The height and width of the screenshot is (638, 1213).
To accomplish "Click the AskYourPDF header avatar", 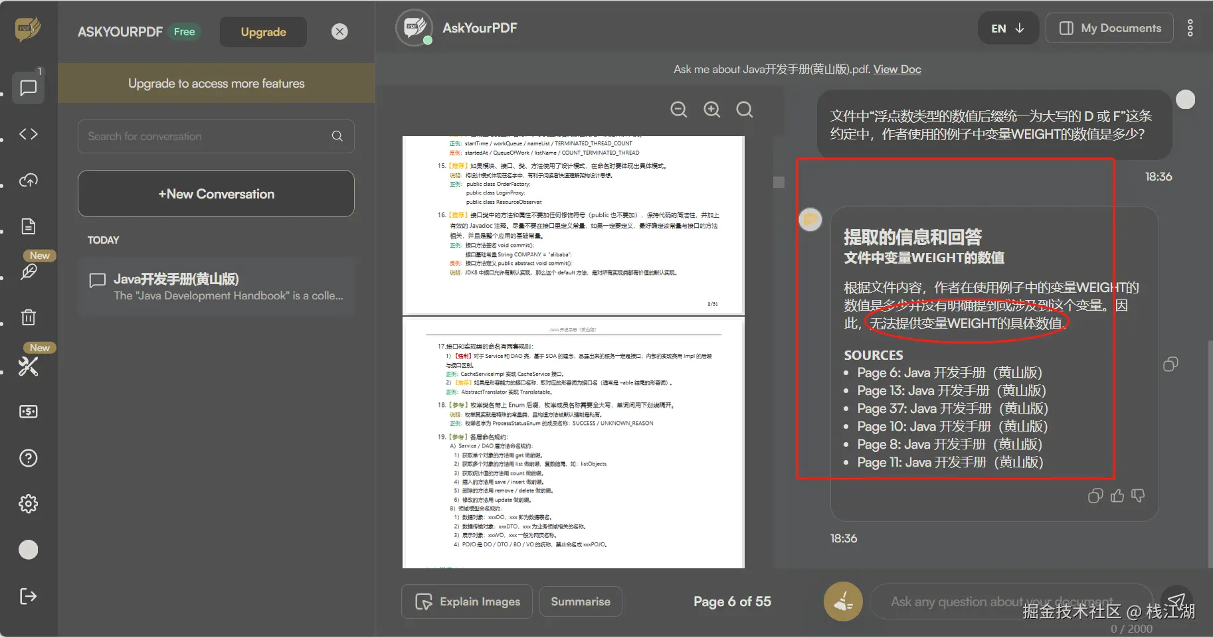I will pos(414,28).
